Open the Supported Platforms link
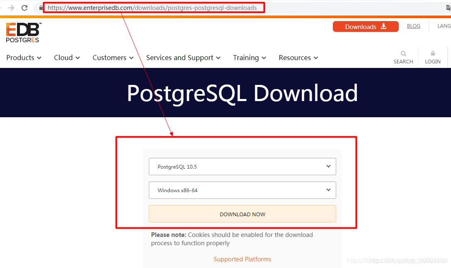 coord(242,259)
